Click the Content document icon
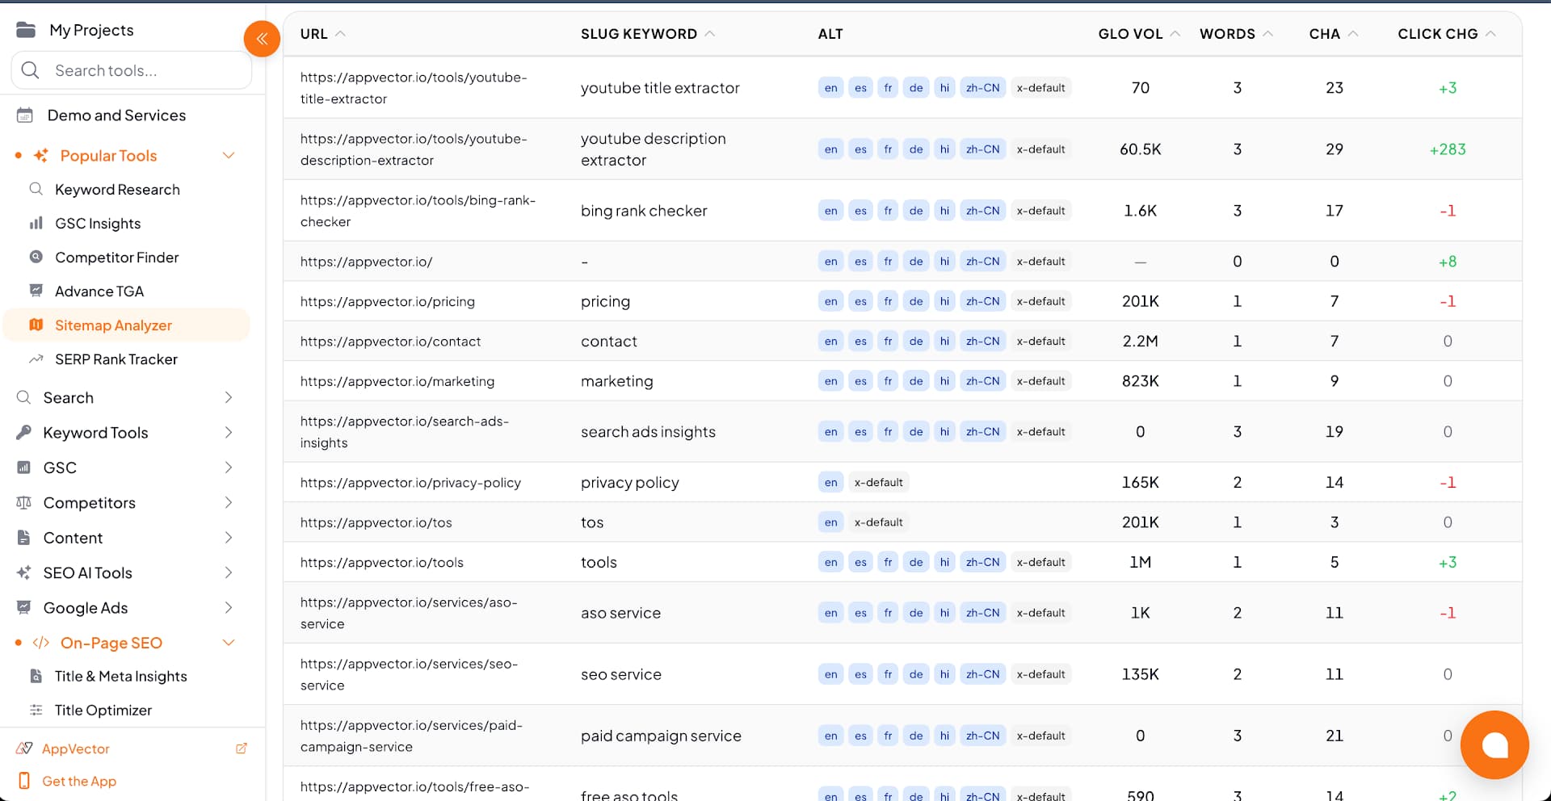The image size is (1551, 801). click(24, 537)
